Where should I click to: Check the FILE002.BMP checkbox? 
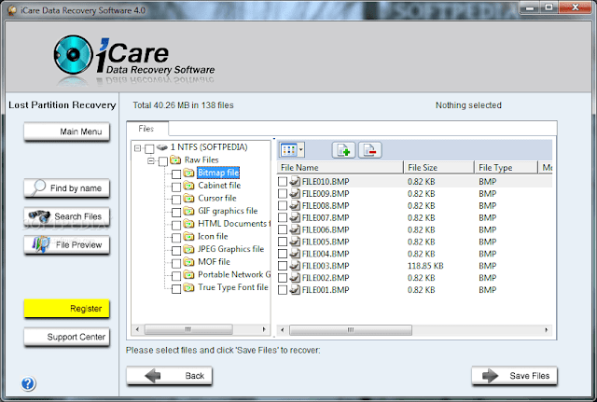(283, 278)
